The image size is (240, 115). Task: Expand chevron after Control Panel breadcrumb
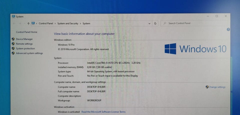55,24
